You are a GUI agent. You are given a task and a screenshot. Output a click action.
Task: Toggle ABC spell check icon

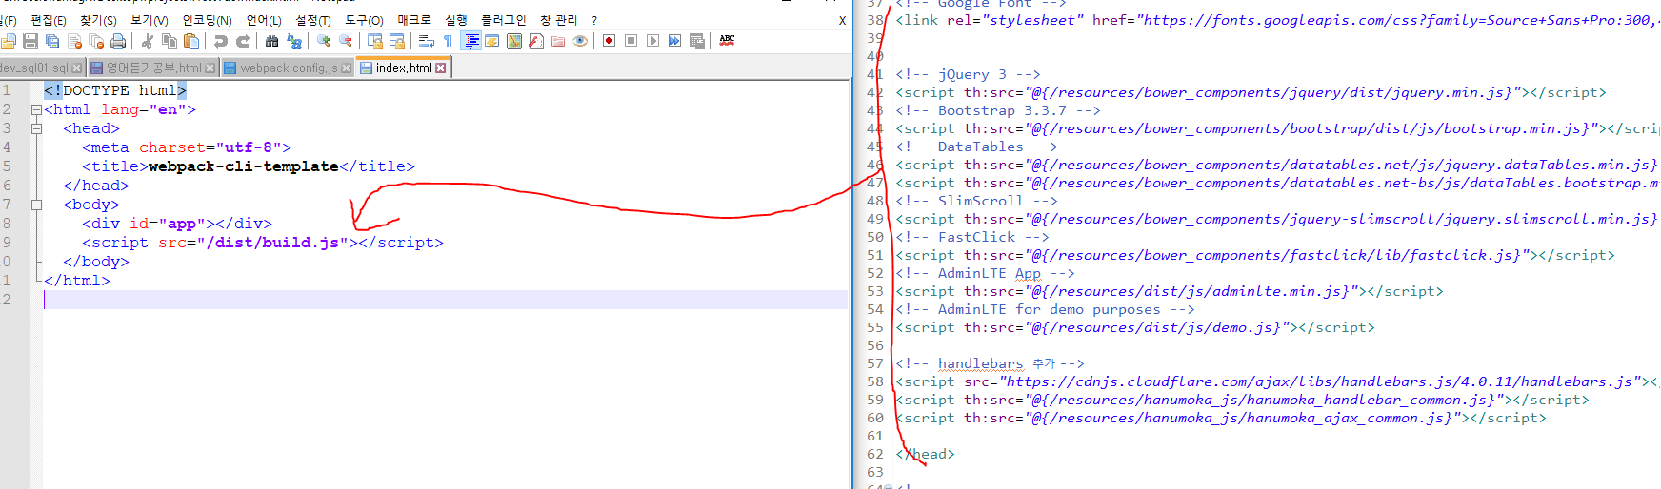[x=727, y=41]
